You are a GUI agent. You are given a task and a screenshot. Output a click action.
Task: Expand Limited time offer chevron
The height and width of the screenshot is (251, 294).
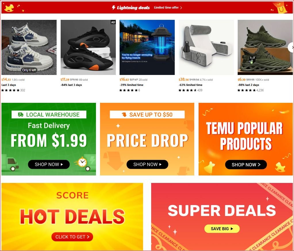pyautogui.click(x=181, y=8)
